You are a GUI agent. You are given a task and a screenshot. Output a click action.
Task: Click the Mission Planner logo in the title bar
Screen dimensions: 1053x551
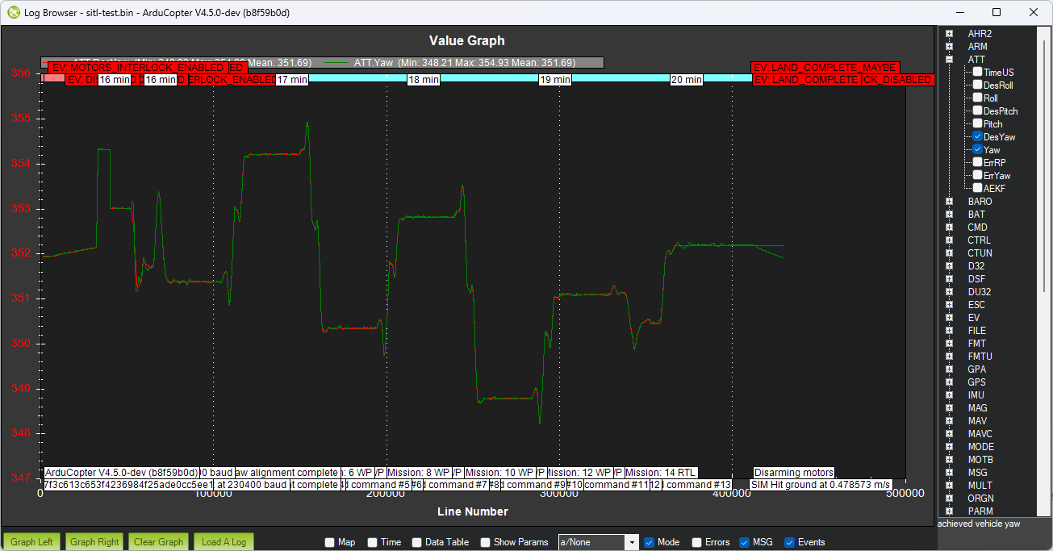[15, 12]
